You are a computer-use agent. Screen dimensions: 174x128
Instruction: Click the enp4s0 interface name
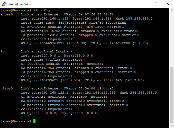click(x=7, y=15)
